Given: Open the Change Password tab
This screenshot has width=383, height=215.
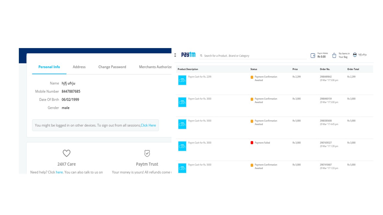Looking at the screenshot, I should [112, 67].
